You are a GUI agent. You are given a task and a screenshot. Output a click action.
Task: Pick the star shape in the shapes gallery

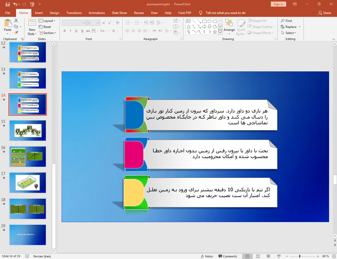coord(215,32)
